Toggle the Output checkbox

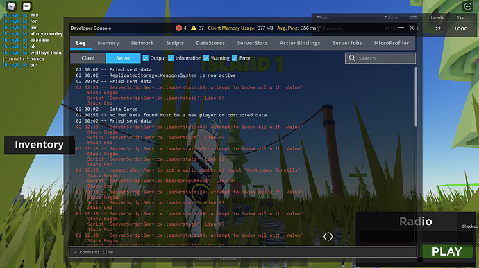146,58
